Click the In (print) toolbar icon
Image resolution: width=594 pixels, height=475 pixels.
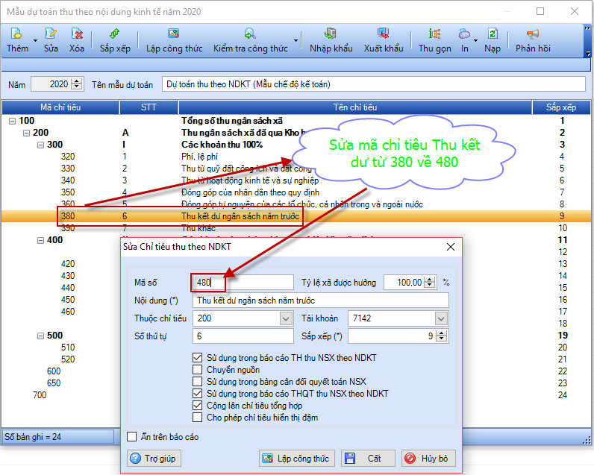click(464, 34)
